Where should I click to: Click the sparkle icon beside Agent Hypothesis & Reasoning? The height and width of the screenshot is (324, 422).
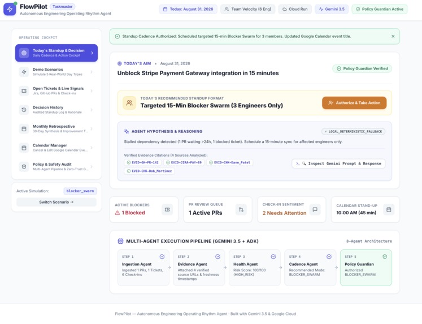[x=127, y=131]
